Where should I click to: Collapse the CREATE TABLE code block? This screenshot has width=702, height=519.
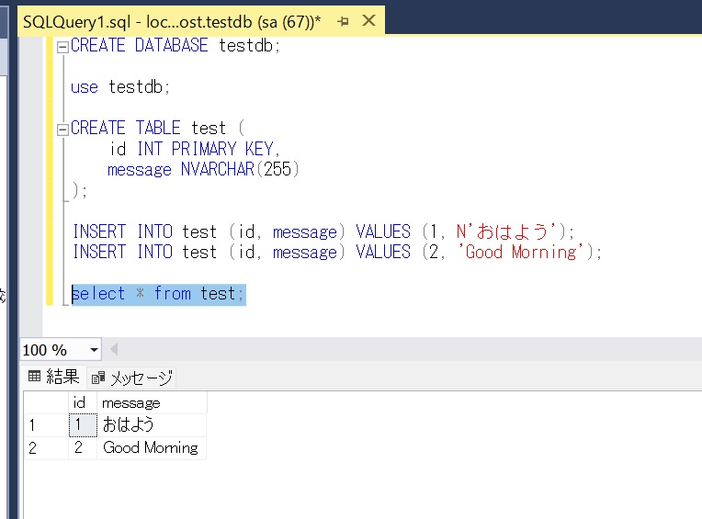click(62, 130)
